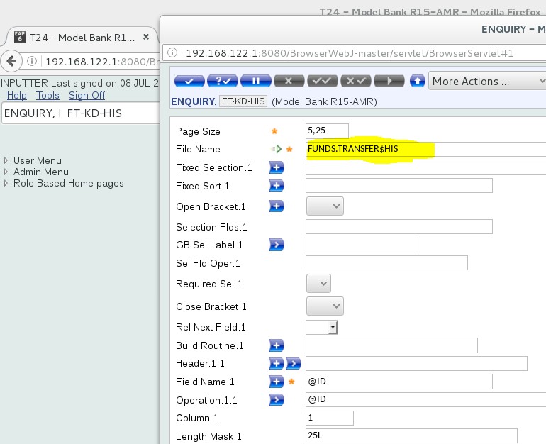Expand the Admin Menu tree item

click(6, 172)
